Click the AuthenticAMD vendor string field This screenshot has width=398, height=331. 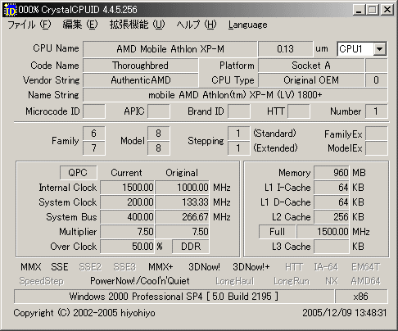pyautogui.click(x=141, y=80)
